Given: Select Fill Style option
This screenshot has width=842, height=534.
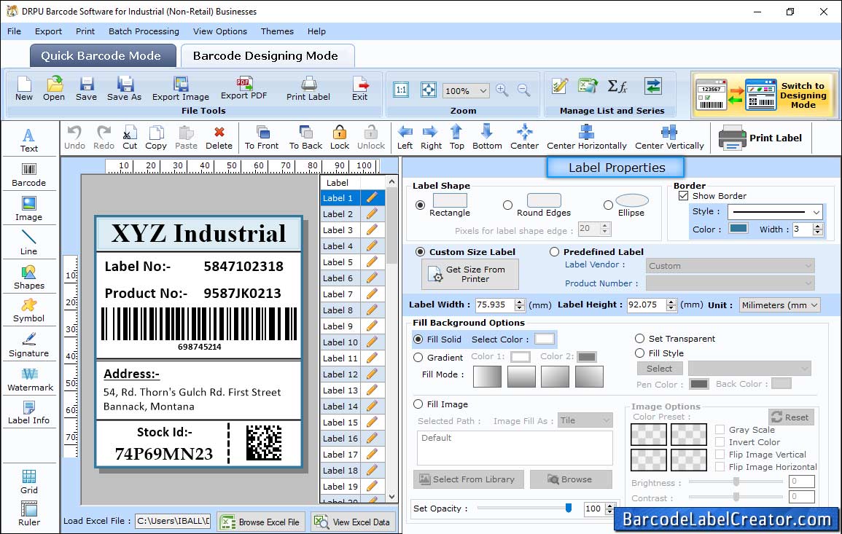Looking at the screenshot, I should [639, 353].
